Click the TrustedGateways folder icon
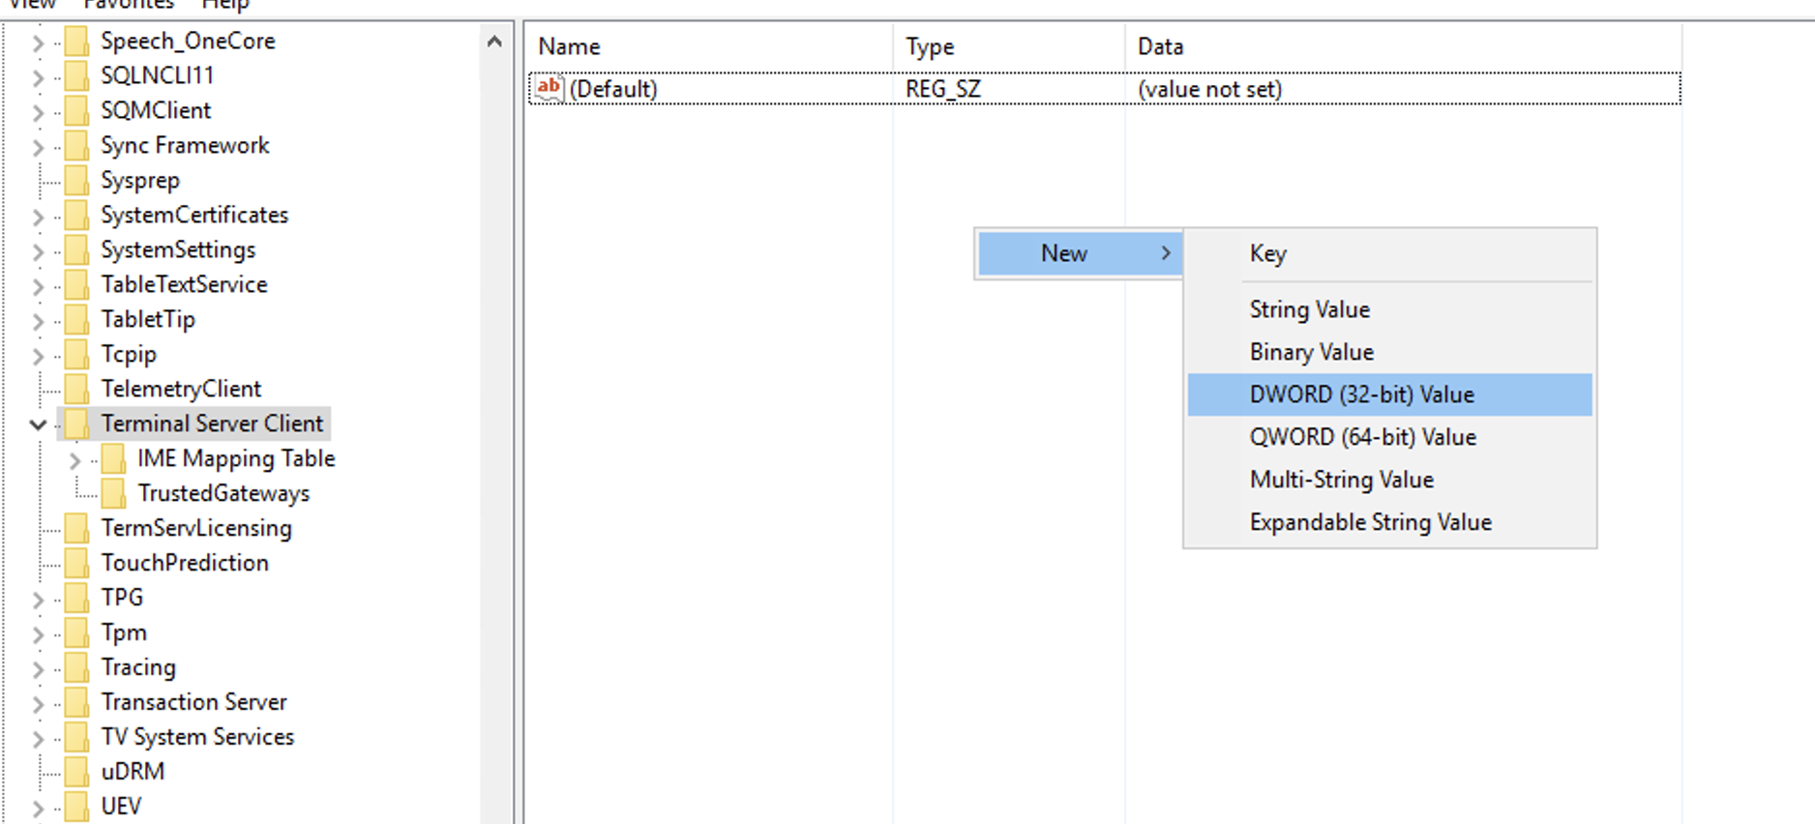 113,493
